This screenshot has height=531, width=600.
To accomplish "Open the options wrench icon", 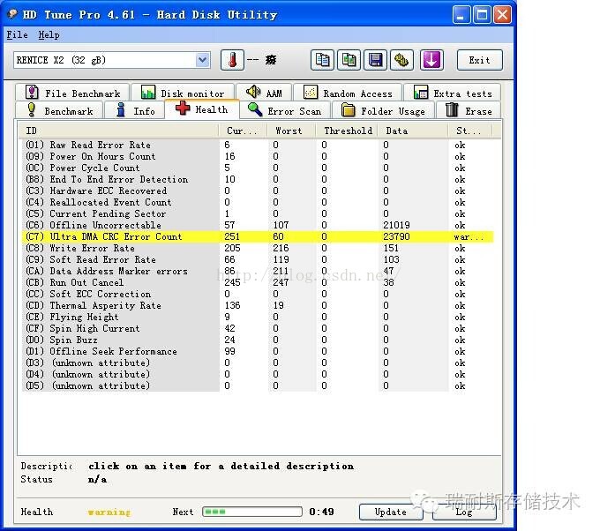I will click(401, 60).
